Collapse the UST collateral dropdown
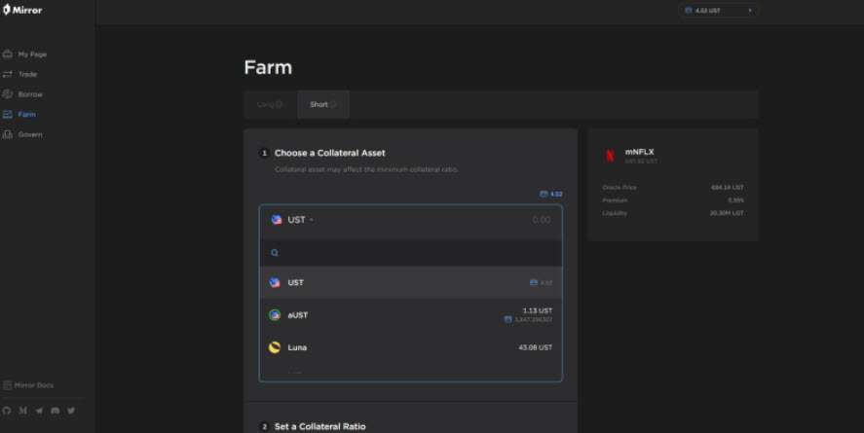864x433 pixels. [292, 220]
